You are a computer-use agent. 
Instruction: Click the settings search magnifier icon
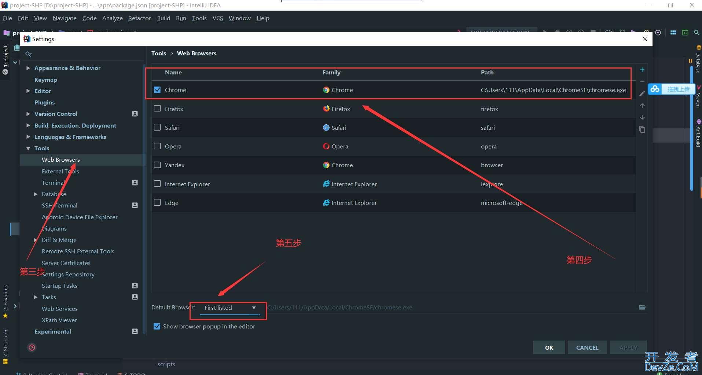click(x=28, y=54)
